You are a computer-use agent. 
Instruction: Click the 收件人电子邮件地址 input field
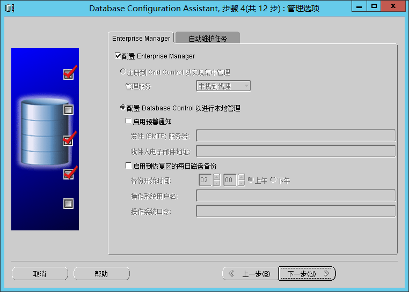[x=296, y=151]
